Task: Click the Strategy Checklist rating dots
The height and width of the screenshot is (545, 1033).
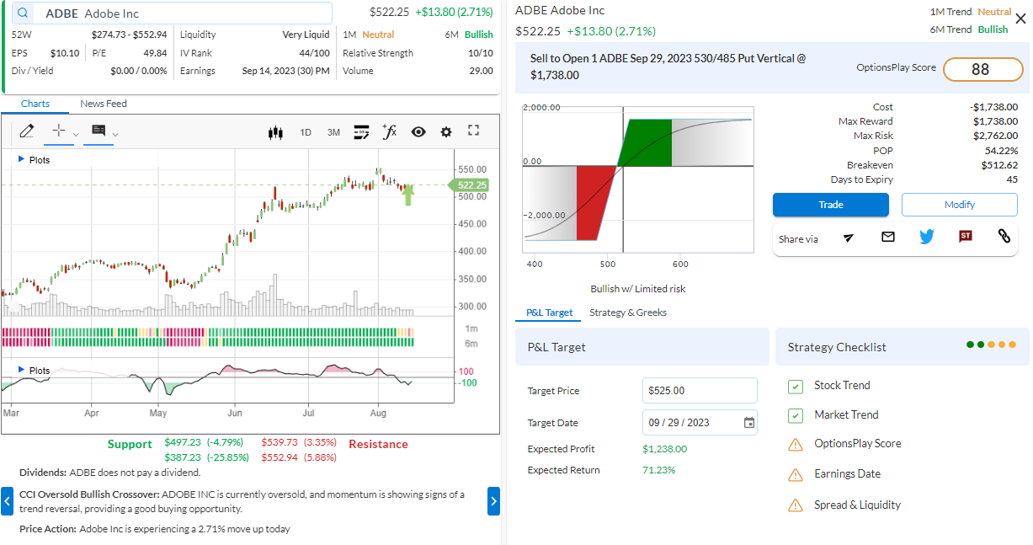Action: [x=992, y=345]
